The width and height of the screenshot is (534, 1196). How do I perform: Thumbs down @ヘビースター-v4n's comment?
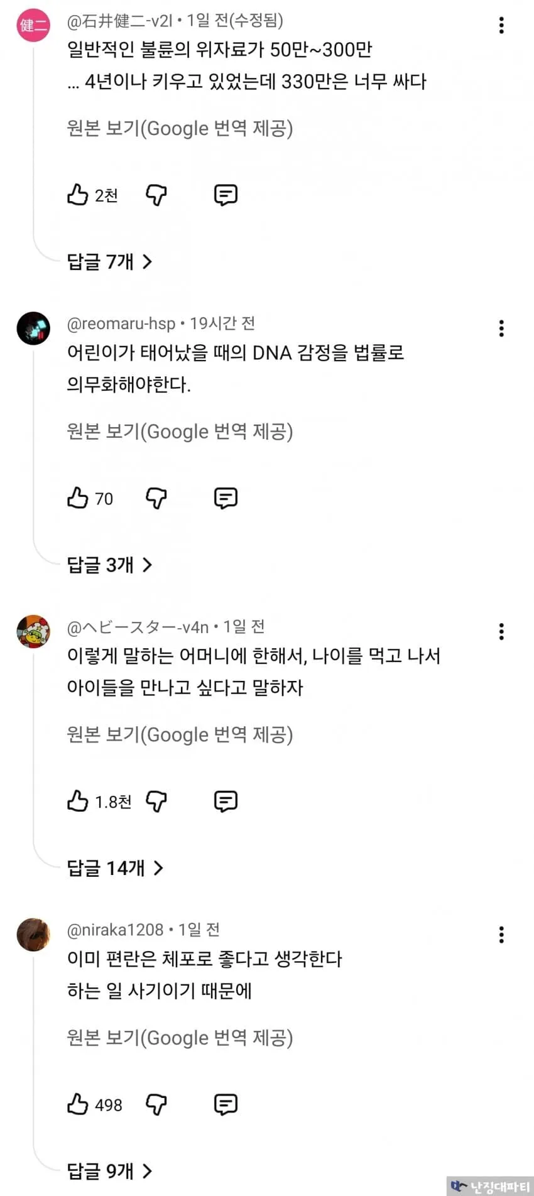coord(156,802)
